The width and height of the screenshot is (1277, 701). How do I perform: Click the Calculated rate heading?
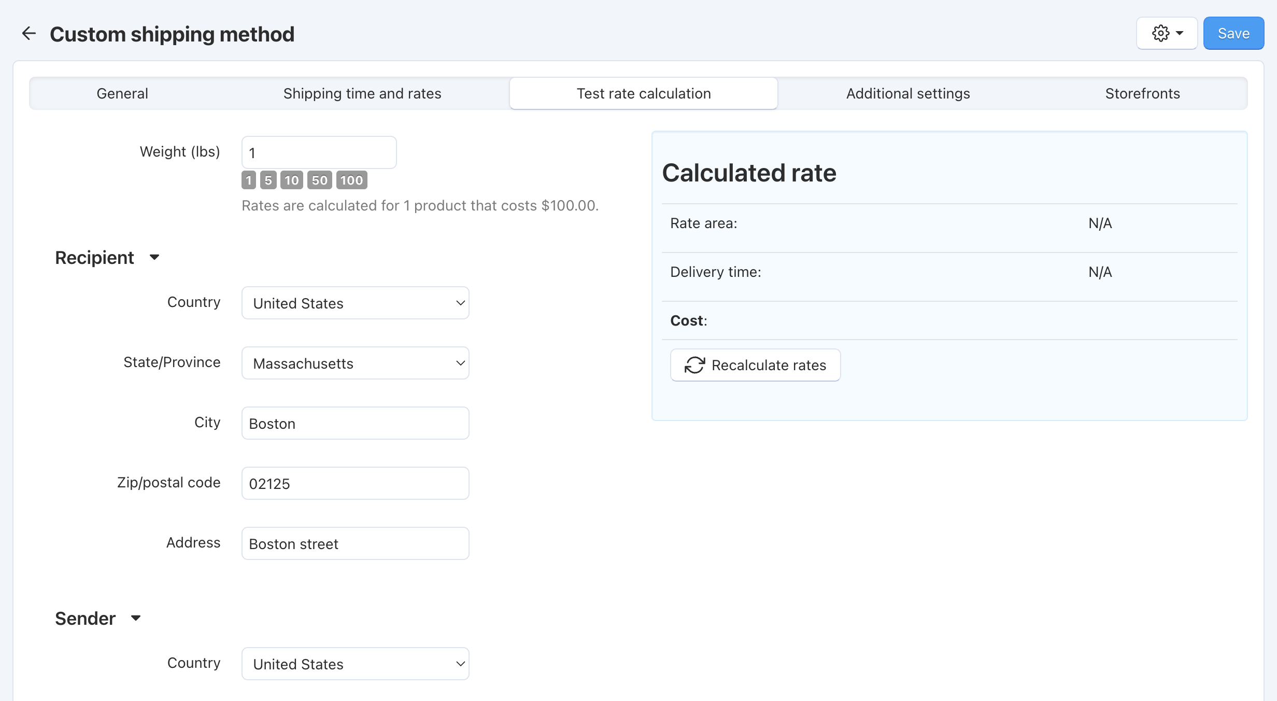click(749, 173)
